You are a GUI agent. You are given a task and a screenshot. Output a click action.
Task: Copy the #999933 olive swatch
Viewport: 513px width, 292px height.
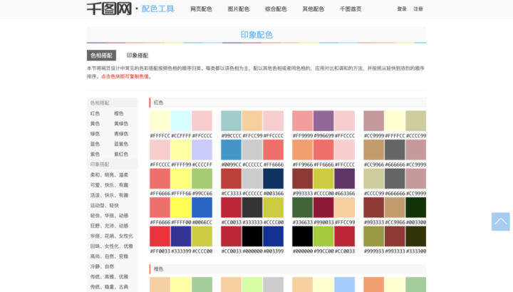tap(373, 236)
